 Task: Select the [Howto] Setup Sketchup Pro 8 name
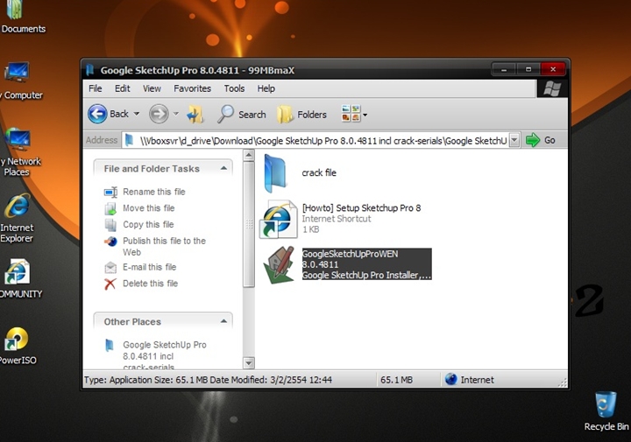point(361,208)
